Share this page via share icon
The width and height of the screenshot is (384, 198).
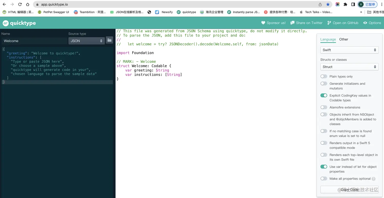320,4
